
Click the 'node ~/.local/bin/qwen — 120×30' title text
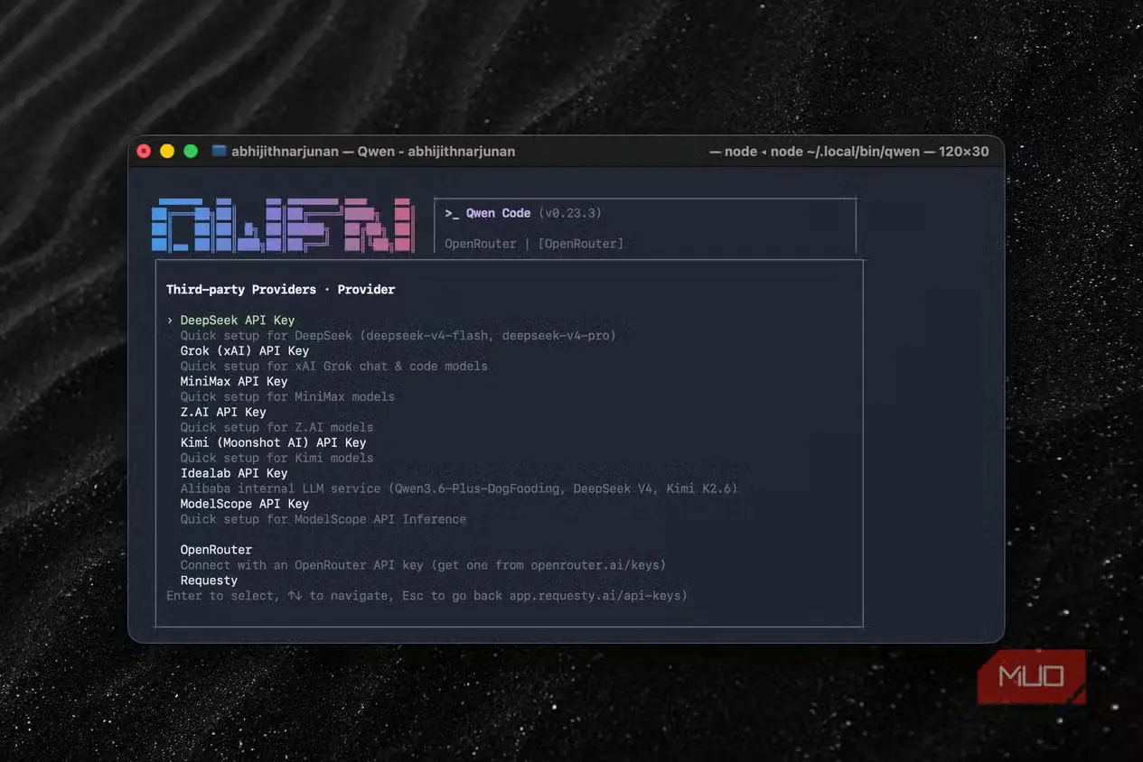(x=849, y=152)
